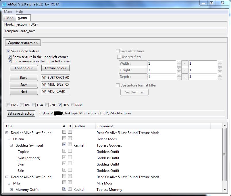Image resolution: width=231 pixels, height=196 pixels.
Task: Open the Font colour picker
Action: point(24,68)
